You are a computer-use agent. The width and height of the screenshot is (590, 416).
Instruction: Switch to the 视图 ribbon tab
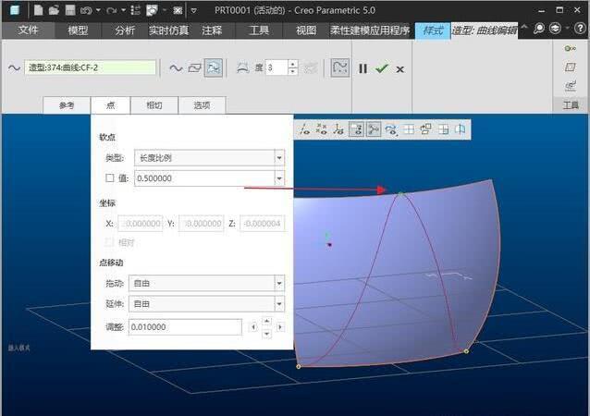[306, 31]
